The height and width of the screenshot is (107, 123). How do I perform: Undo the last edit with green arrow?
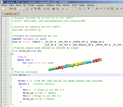tap(45, 9)
